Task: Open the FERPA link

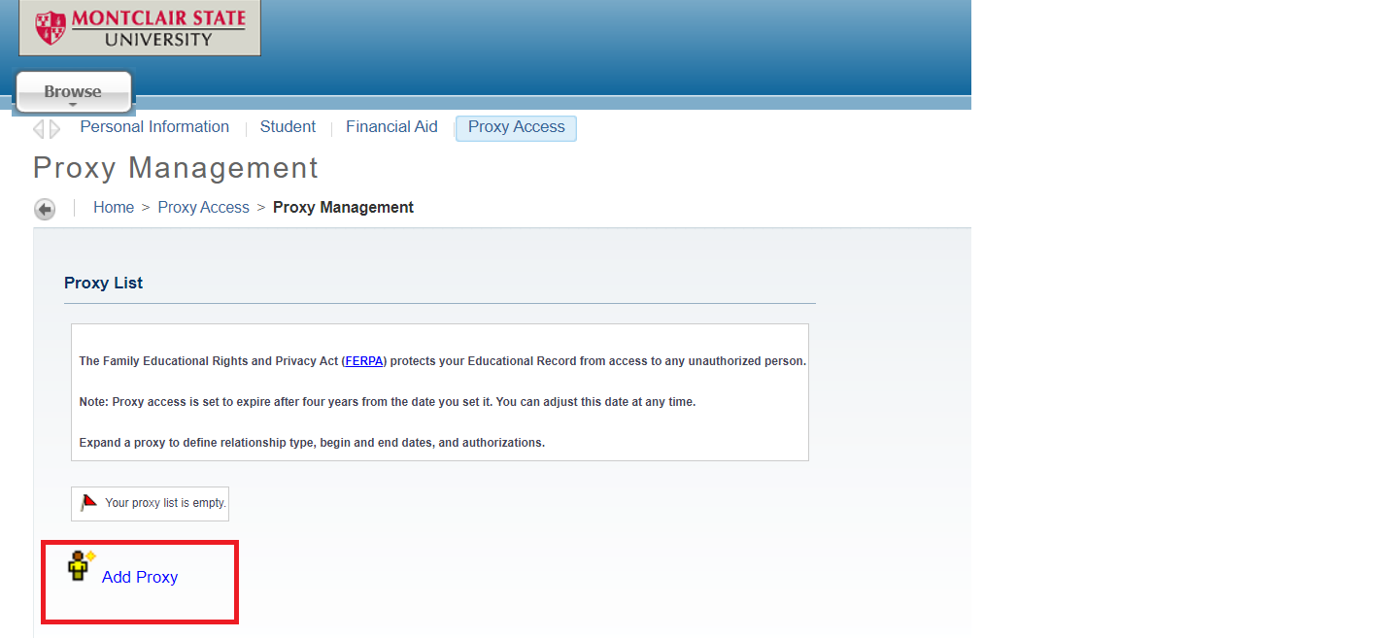Action: (x=364, y=360)
